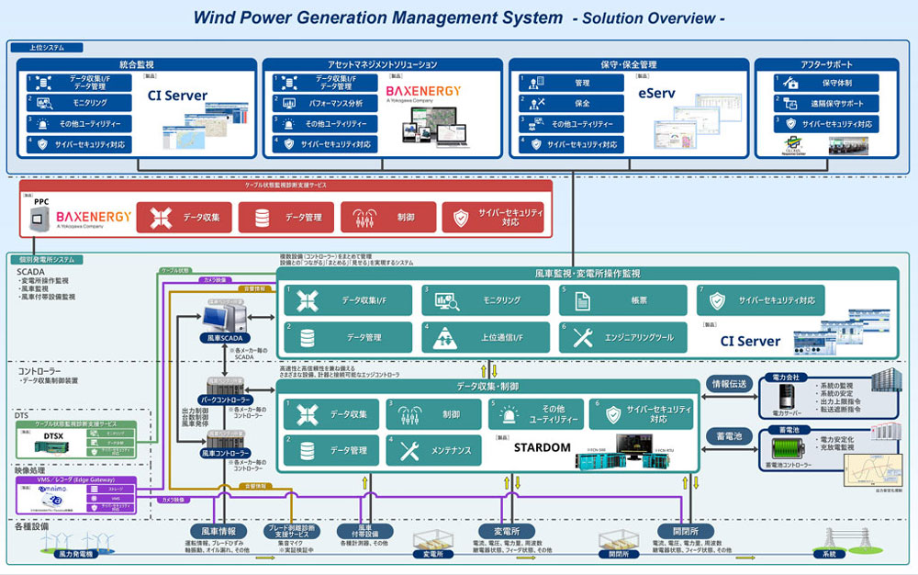The width and height of the screenshot is (918, 575).
Task: Click the database icon in the red データ管理 box
Action: point(263,218)
